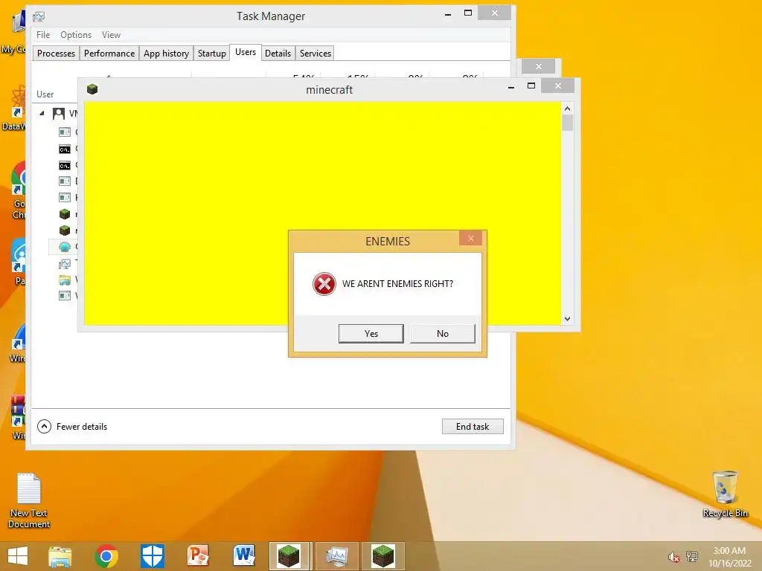Viewport: 762px width, 571px height.
Task: Open the Windows Start button
Action: click(18, 556)
